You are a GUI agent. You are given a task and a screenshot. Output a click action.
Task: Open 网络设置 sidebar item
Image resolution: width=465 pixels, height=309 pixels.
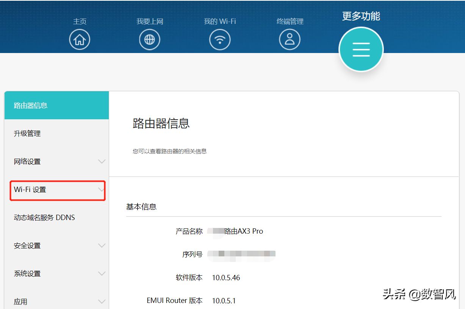(x=56, y=161)
